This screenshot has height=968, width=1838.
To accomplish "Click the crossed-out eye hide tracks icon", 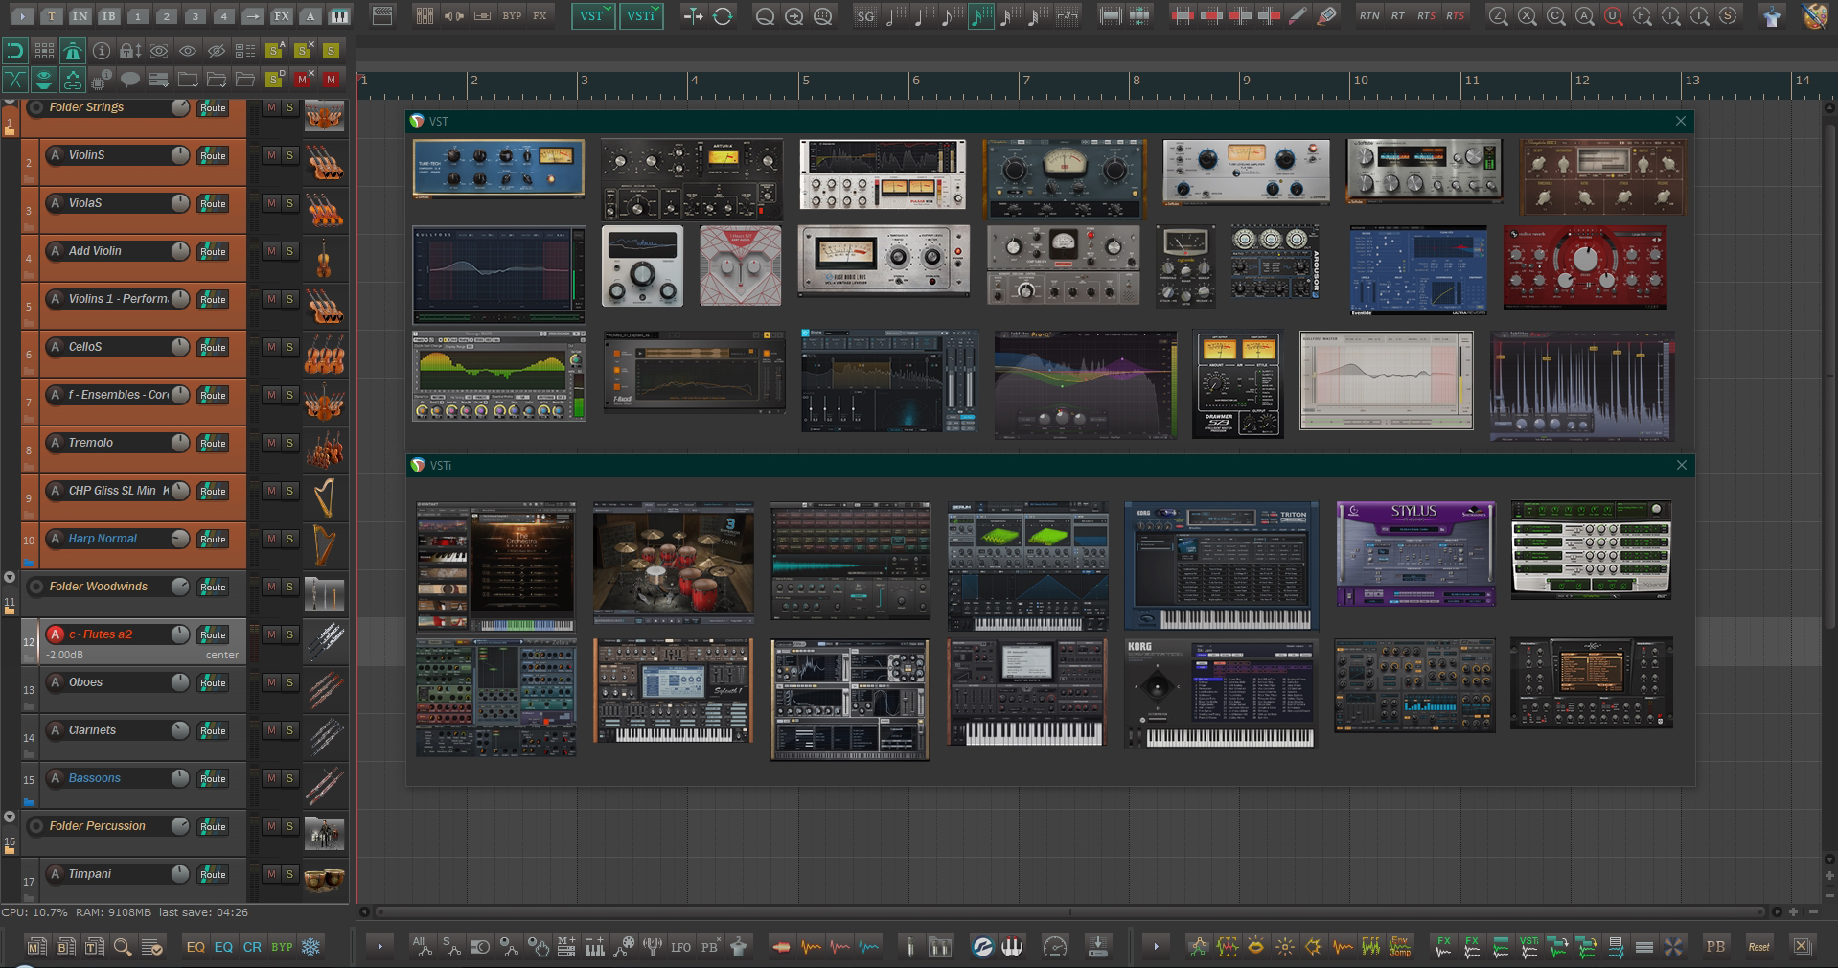I will coord(217,51).
